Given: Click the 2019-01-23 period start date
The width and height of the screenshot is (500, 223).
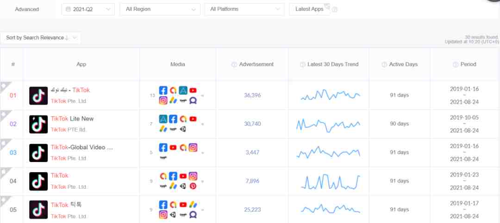Looking at the screenshot, I should [x=464, y=175].
